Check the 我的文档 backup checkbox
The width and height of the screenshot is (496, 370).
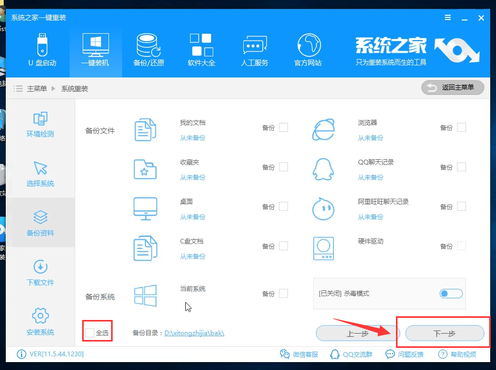click(x=283, y=128)
